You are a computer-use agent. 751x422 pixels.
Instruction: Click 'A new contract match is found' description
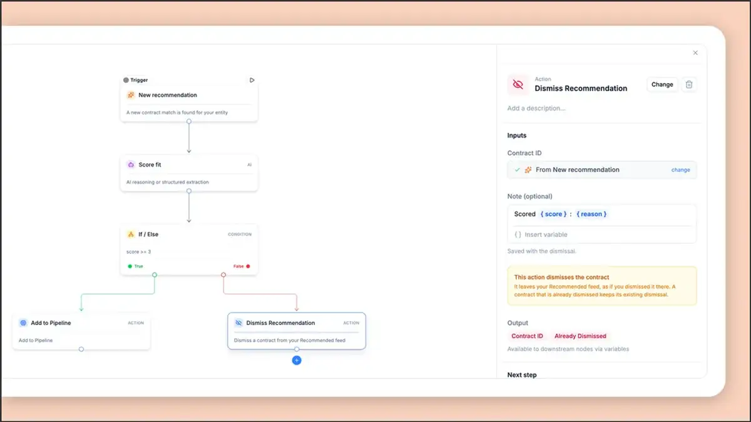point(177,113)
